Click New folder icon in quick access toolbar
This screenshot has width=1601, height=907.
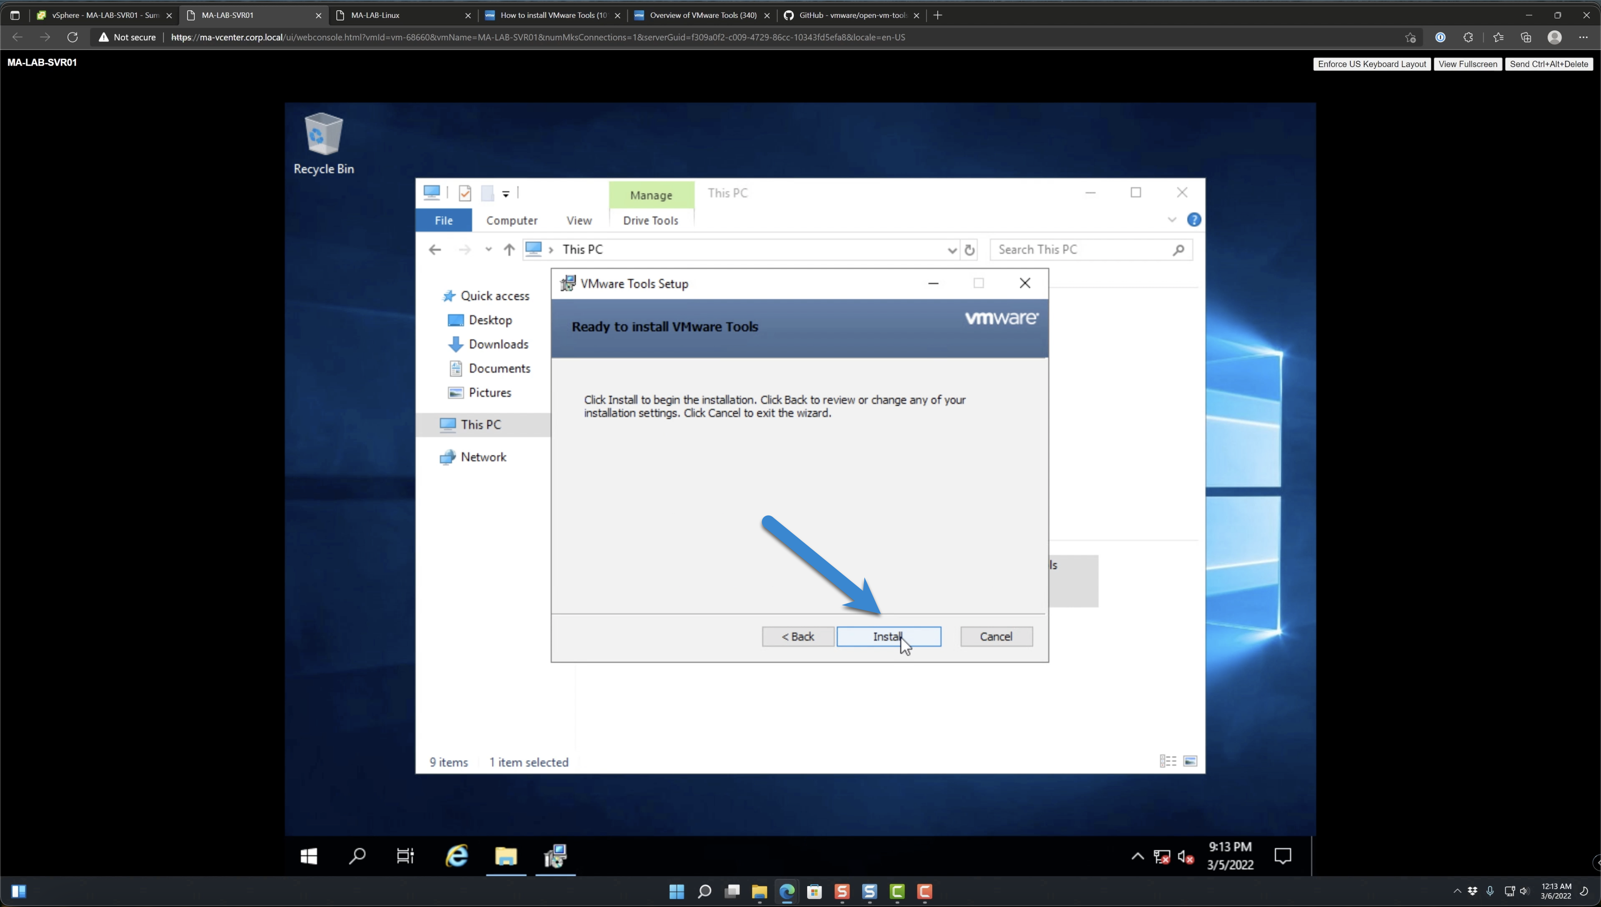488,193
